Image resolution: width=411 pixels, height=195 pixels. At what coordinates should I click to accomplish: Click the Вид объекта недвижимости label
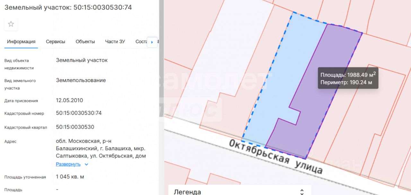(19, 64)
